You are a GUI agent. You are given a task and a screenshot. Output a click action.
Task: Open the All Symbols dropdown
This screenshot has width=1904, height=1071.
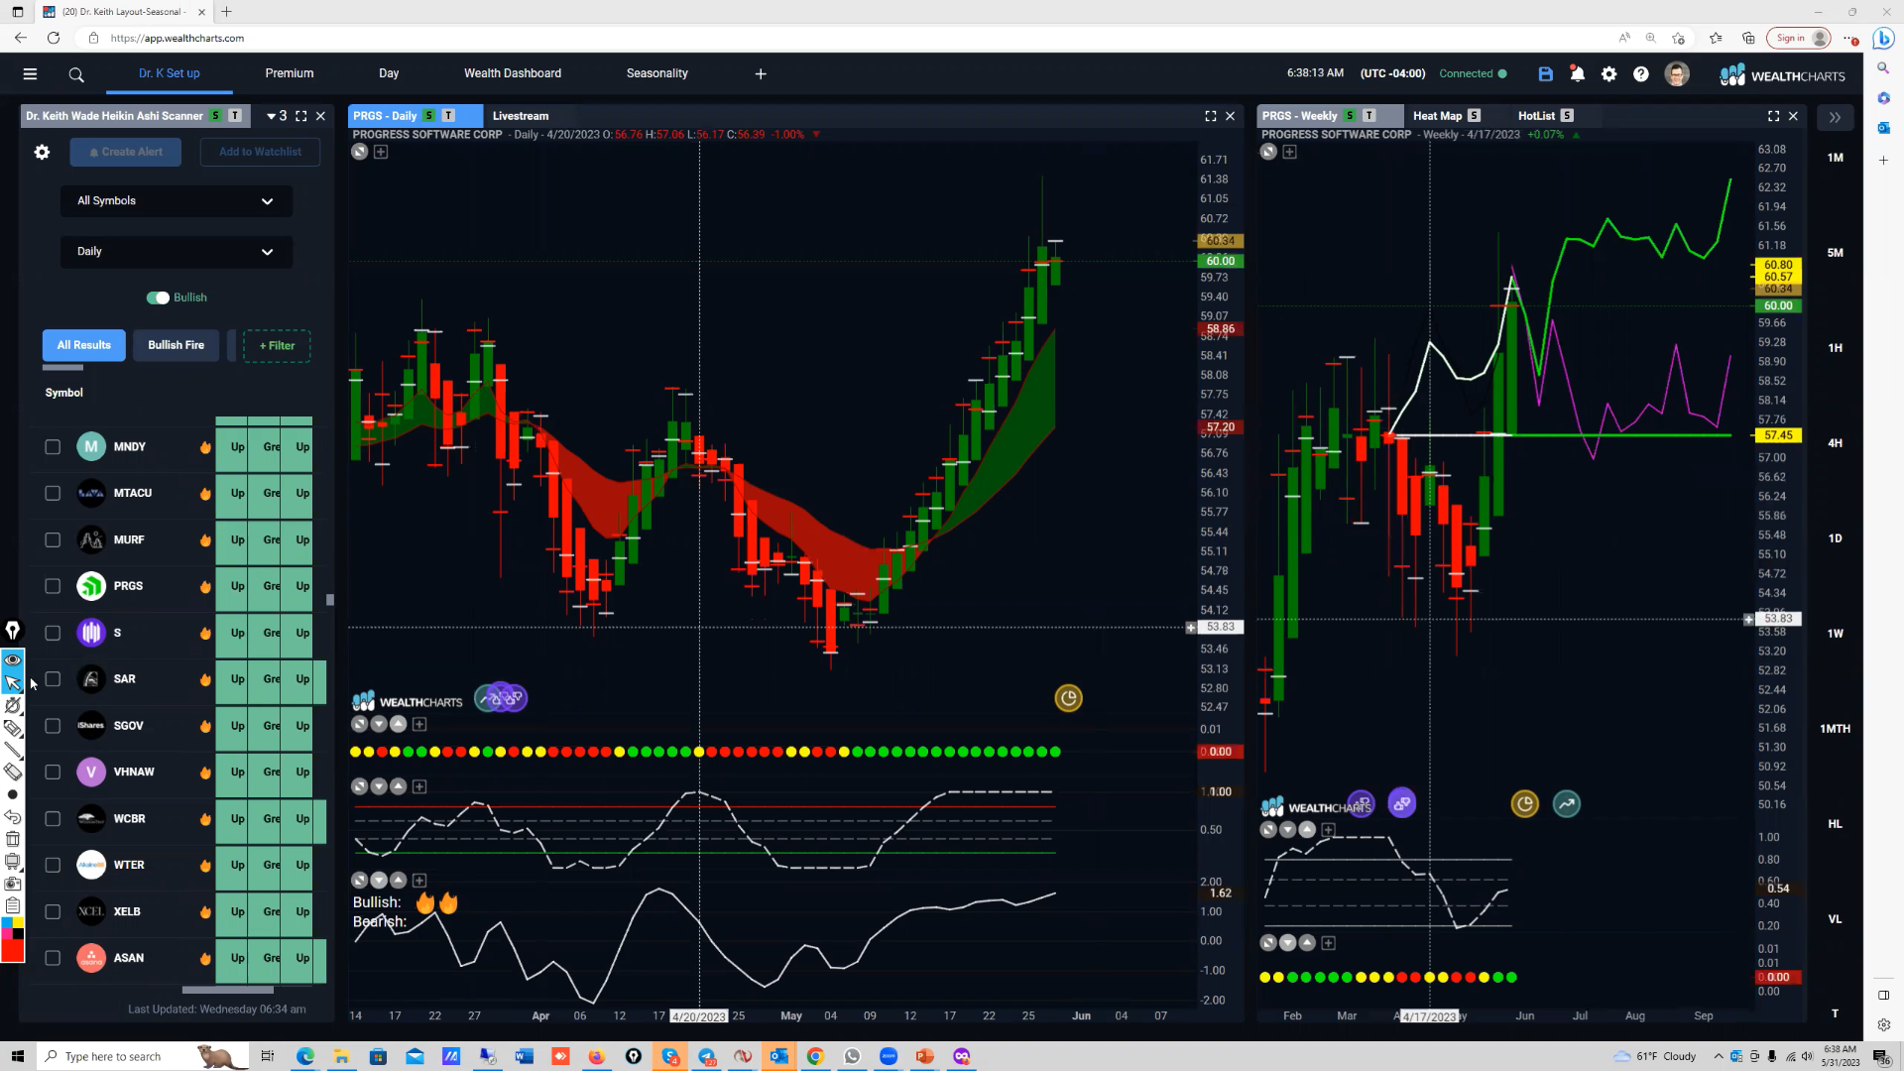(x=177, y=201)
